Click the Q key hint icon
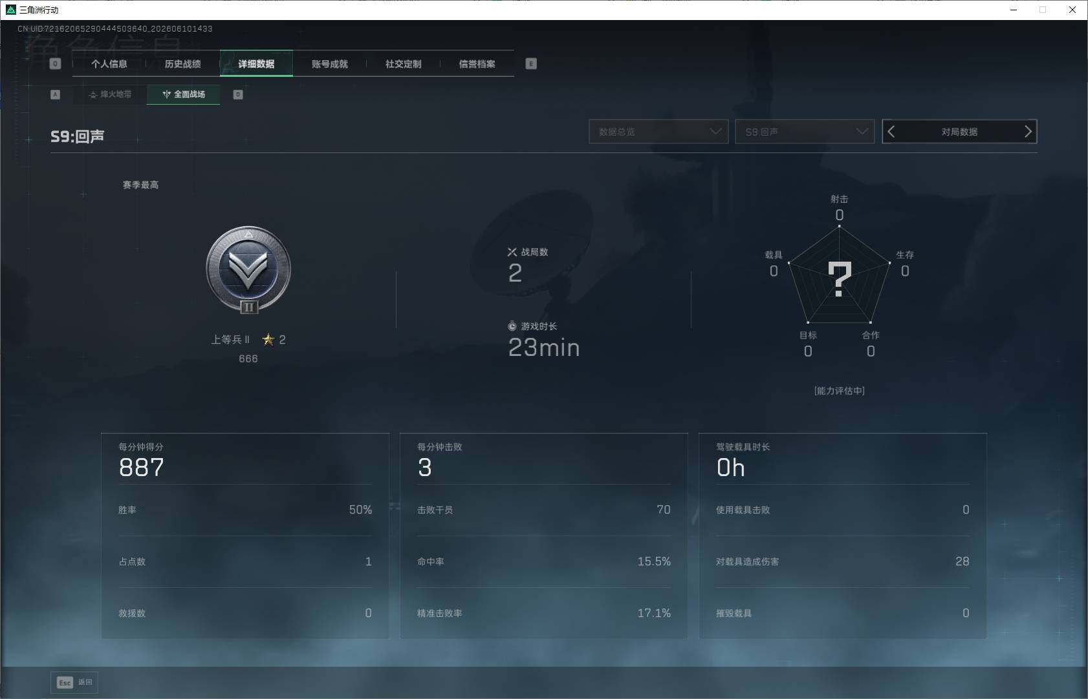The width and height of the screenshot is (1088, 699). pos(56,64)
